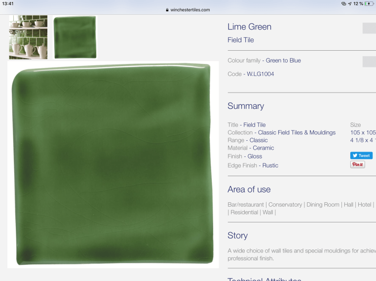Click the Rustic edge finish link
This screenshot has height=281, width=376.
[x=270, y=165]
